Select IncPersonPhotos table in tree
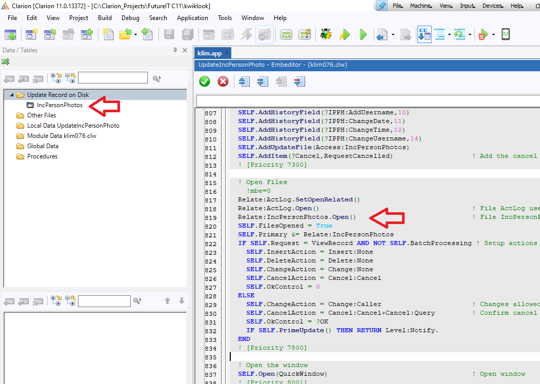The width and height of the screenshot is (540, 384). (59, 105)
